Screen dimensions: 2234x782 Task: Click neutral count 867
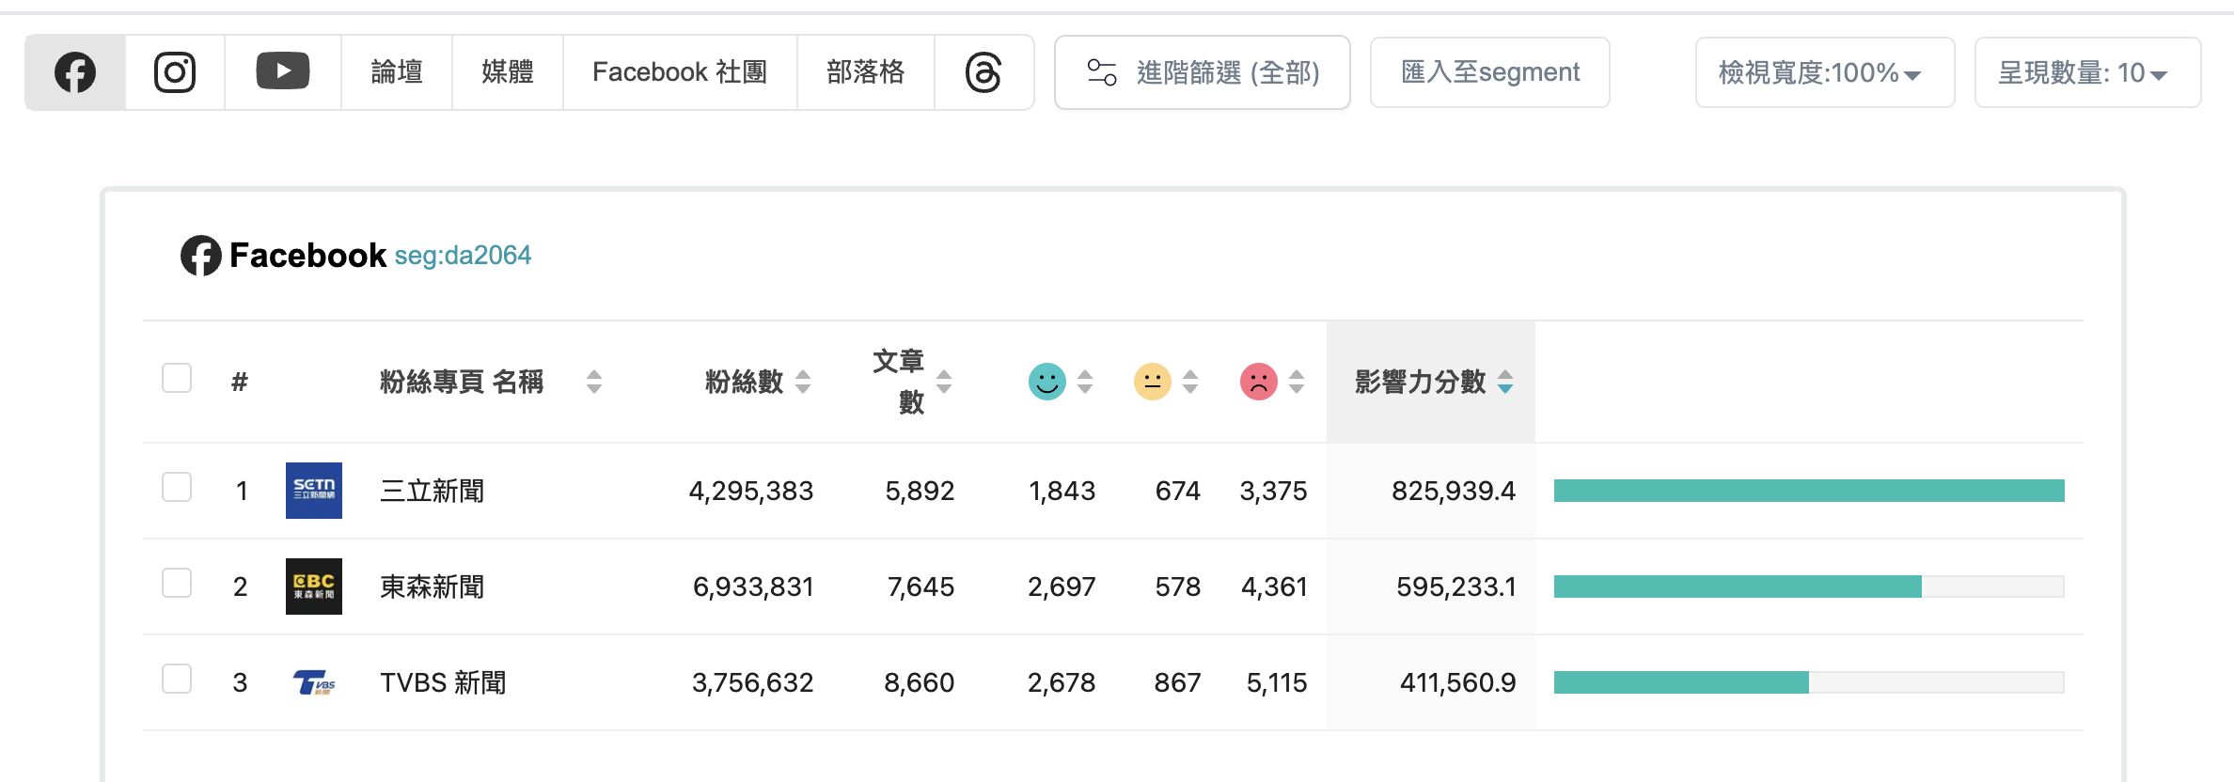(x=1178, y=682)
